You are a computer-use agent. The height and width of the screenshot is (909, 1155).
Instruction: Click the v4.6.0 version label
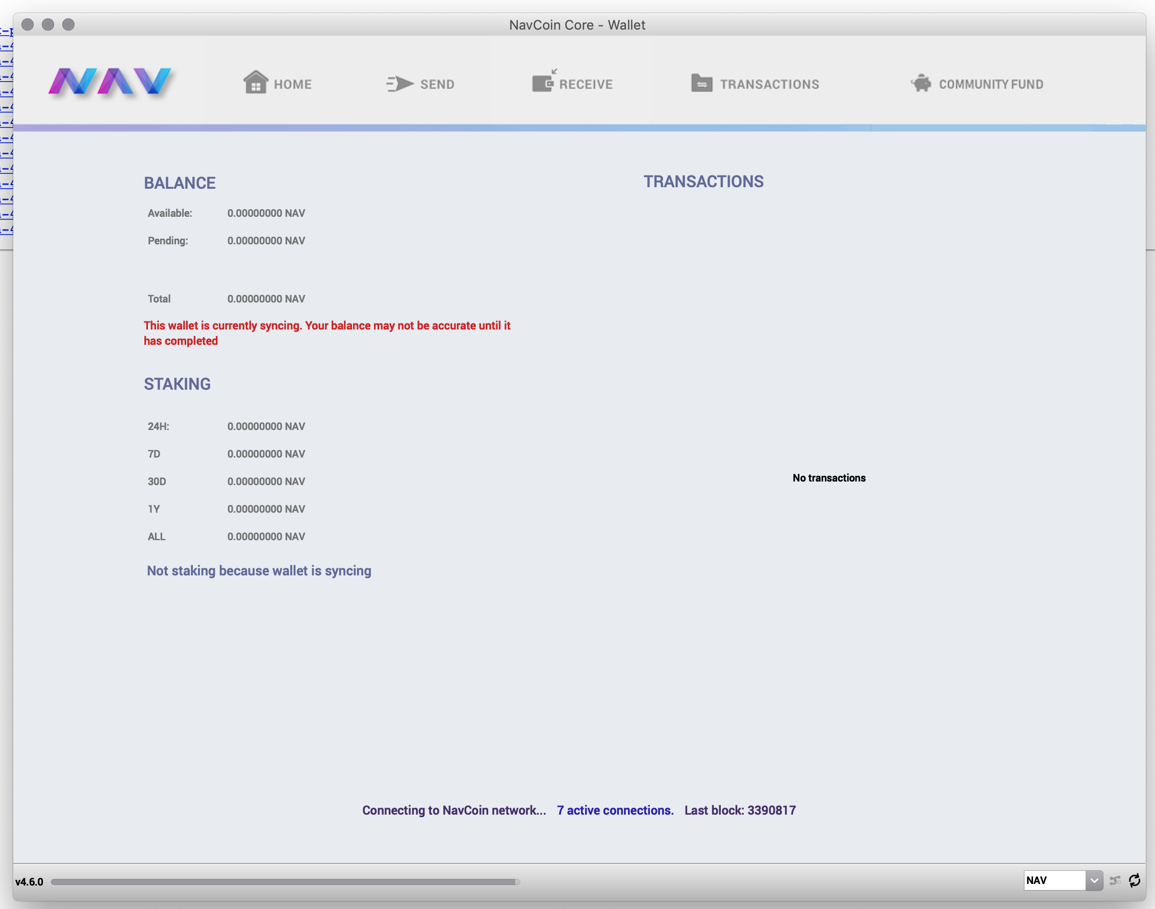(29, 882)
